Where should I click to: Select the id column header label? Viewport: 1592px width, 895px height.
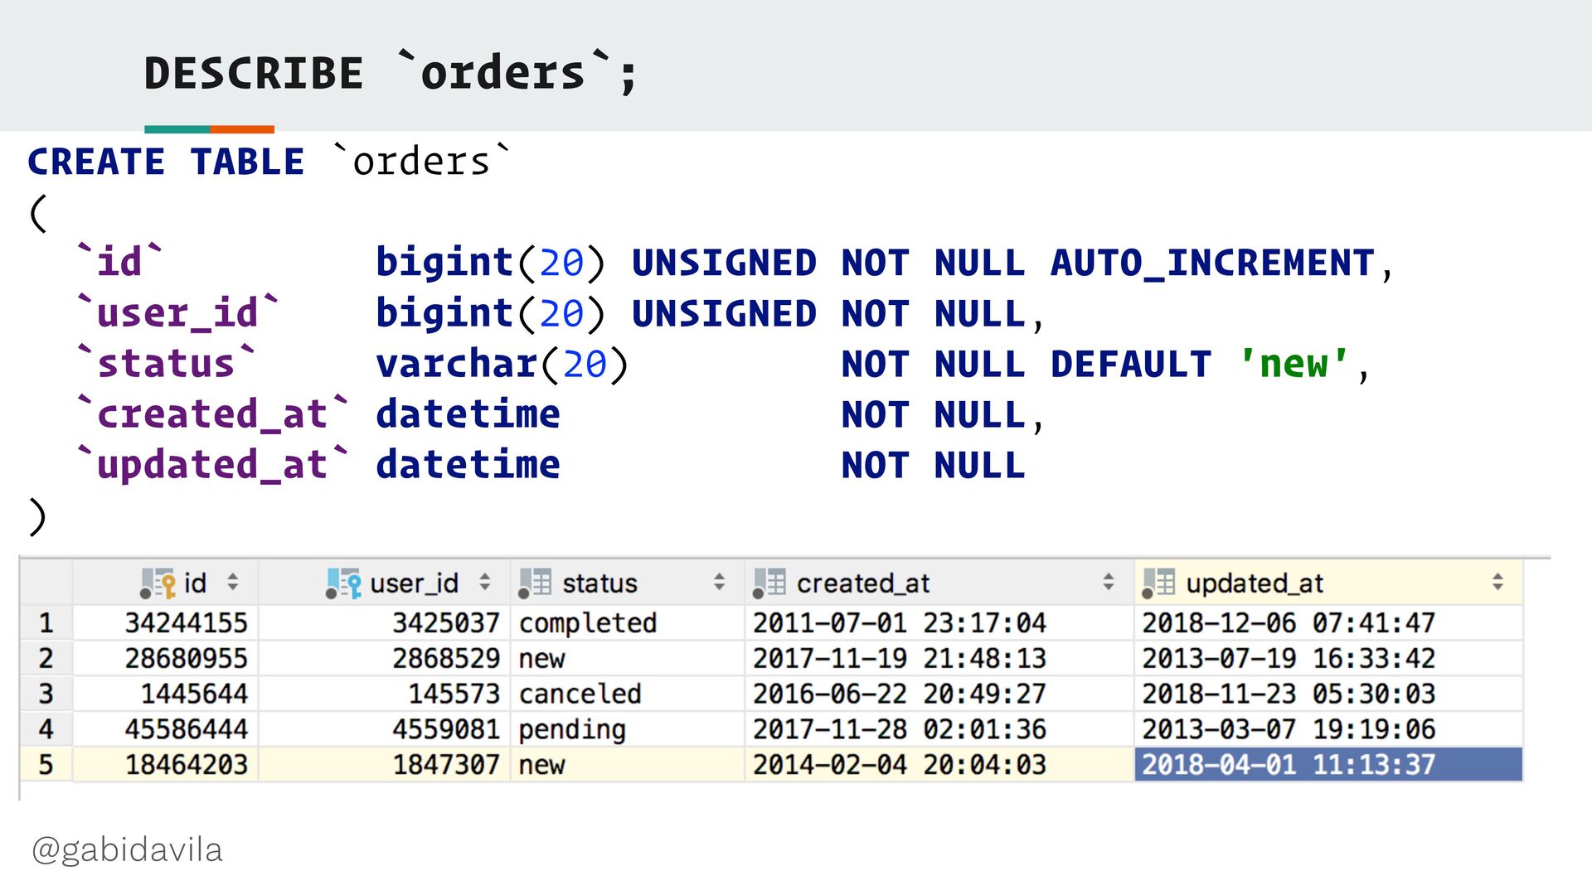pos(195,583)
